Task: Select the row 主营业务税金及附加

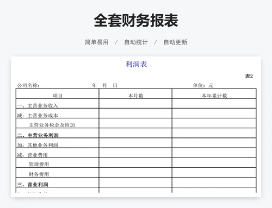Action: 136,123
